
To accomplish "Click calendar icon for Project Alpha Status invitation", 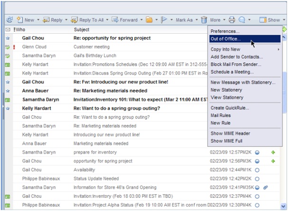I will 8,205.
